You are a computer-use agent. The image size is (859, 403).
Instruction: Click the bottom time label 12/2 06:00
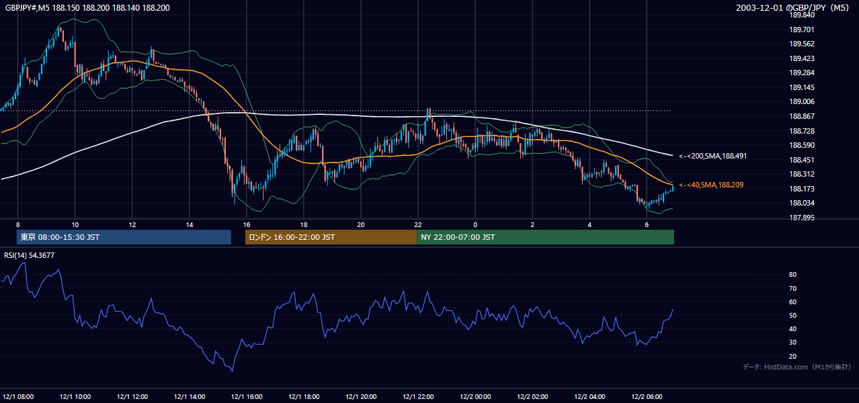[x=647, y=396]
